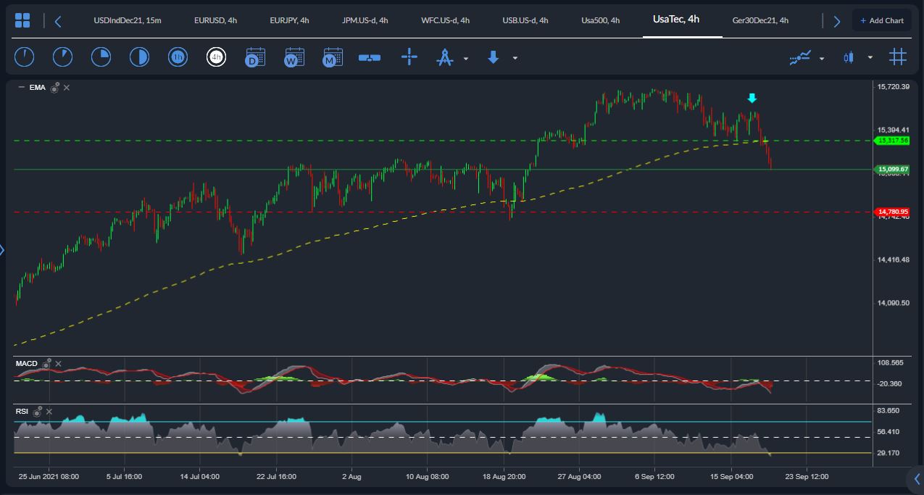Open EMA indicator settings gear
This screenshot has width=924, height=495.
[x=54, y=88]
